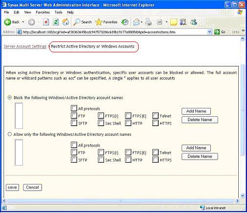247x213 pixels.
Task: Click the Cancel button
Action: (32, 187)
